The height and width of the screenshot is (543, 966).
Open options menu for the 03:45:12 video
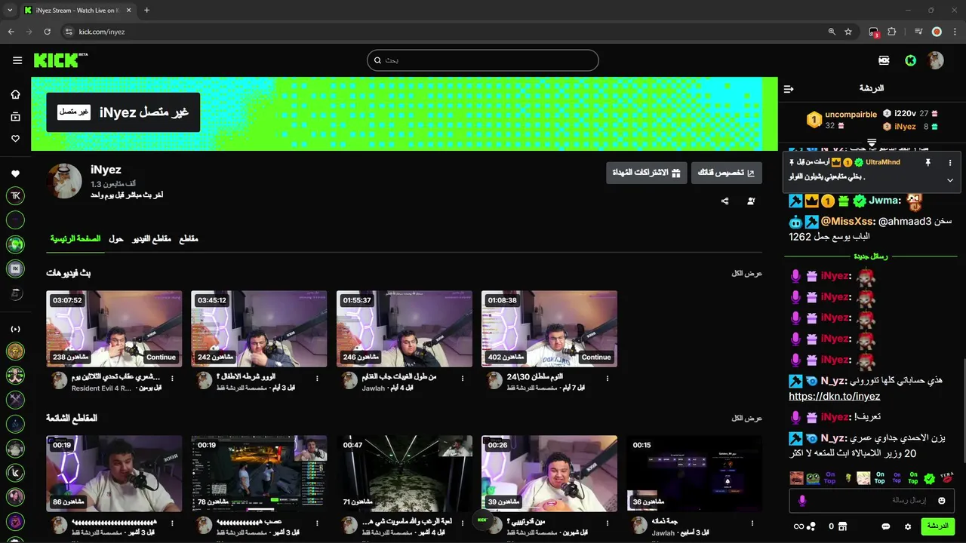[317, 379]
